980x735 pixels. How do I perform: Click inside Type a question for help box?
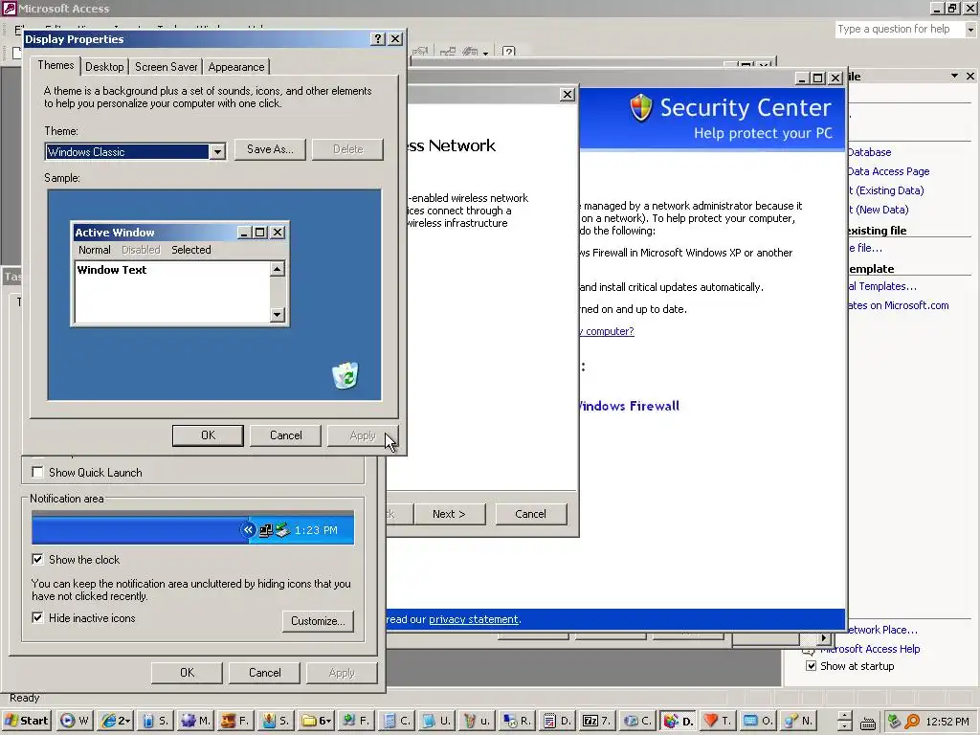900,30
